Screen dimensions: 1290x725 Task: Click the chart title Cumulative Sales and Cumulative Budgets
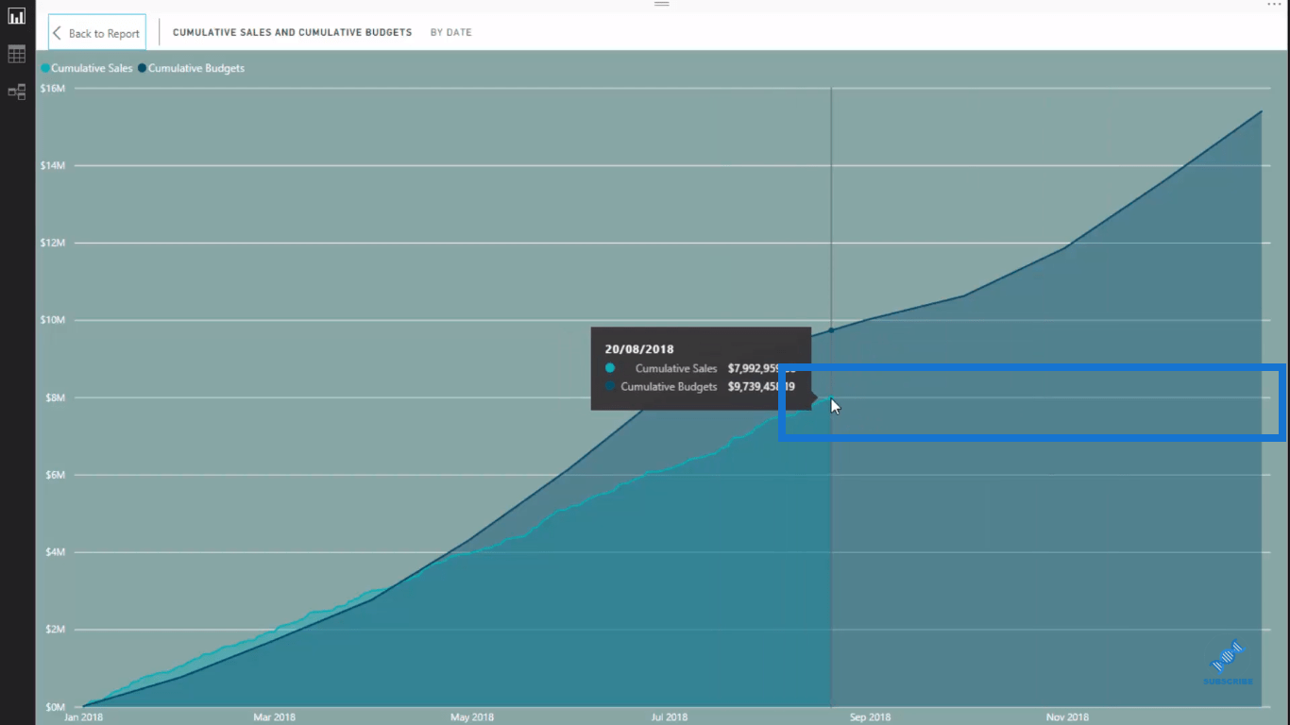[292, 32]
